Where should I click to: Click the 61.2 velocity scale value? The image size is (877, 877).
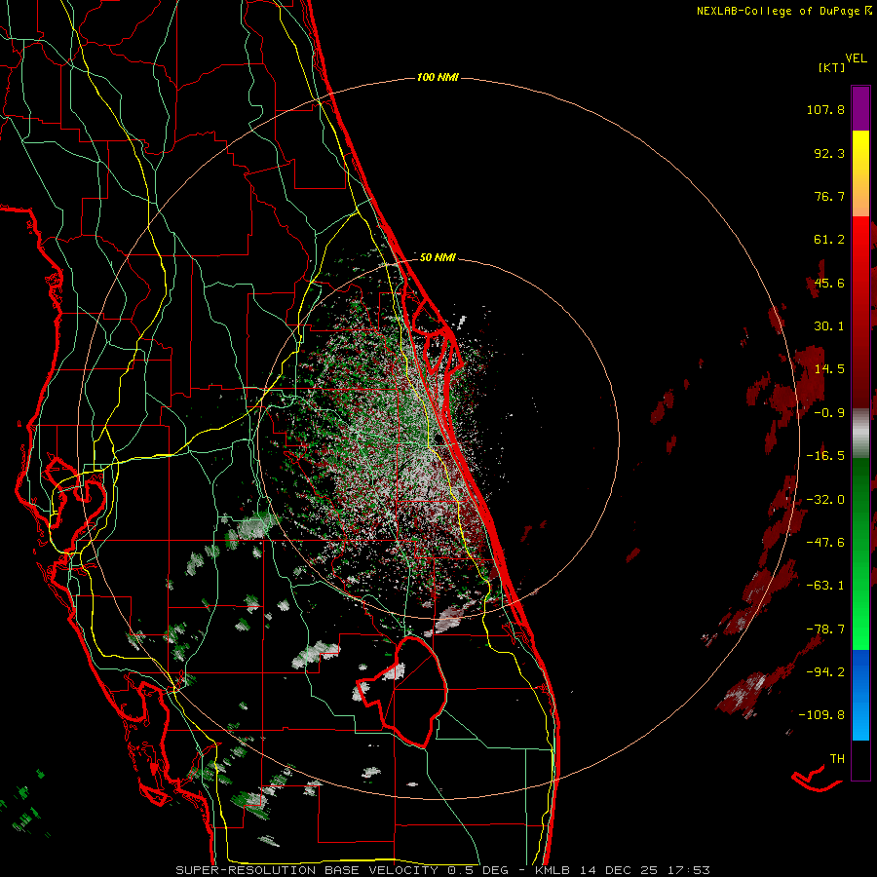coord(829,240)
